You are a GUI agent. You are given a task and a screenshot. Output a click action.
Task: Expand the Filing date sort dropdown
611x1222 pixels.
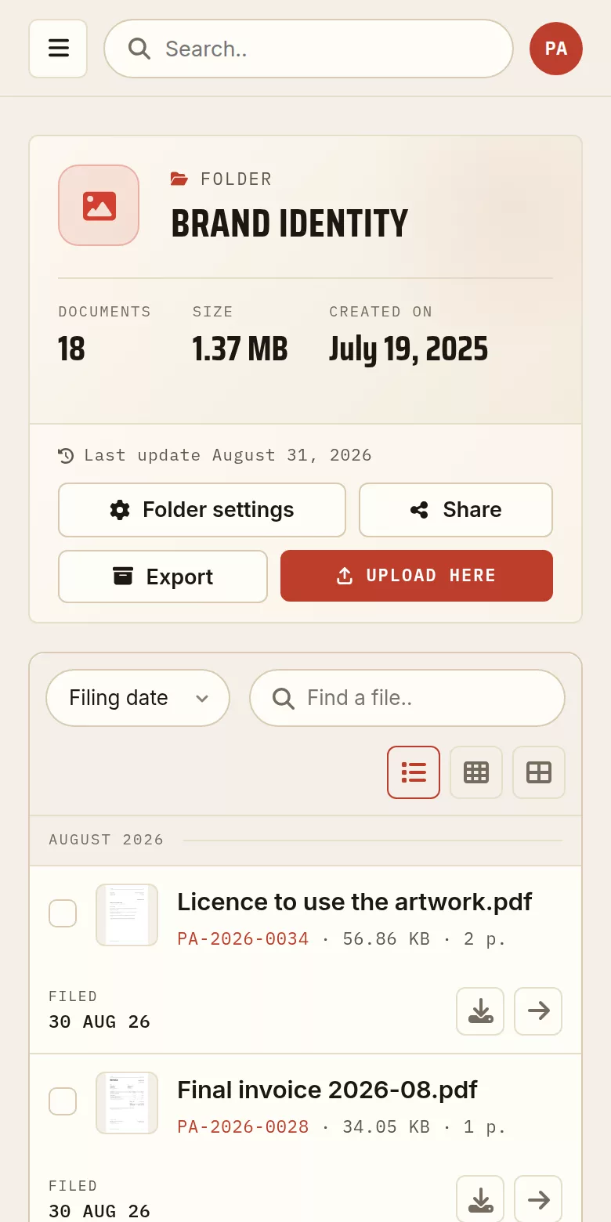click(x=138, y=698)
